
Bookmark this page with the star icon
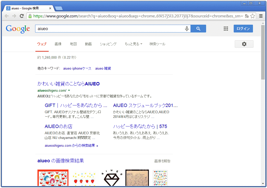coord(252,16)
